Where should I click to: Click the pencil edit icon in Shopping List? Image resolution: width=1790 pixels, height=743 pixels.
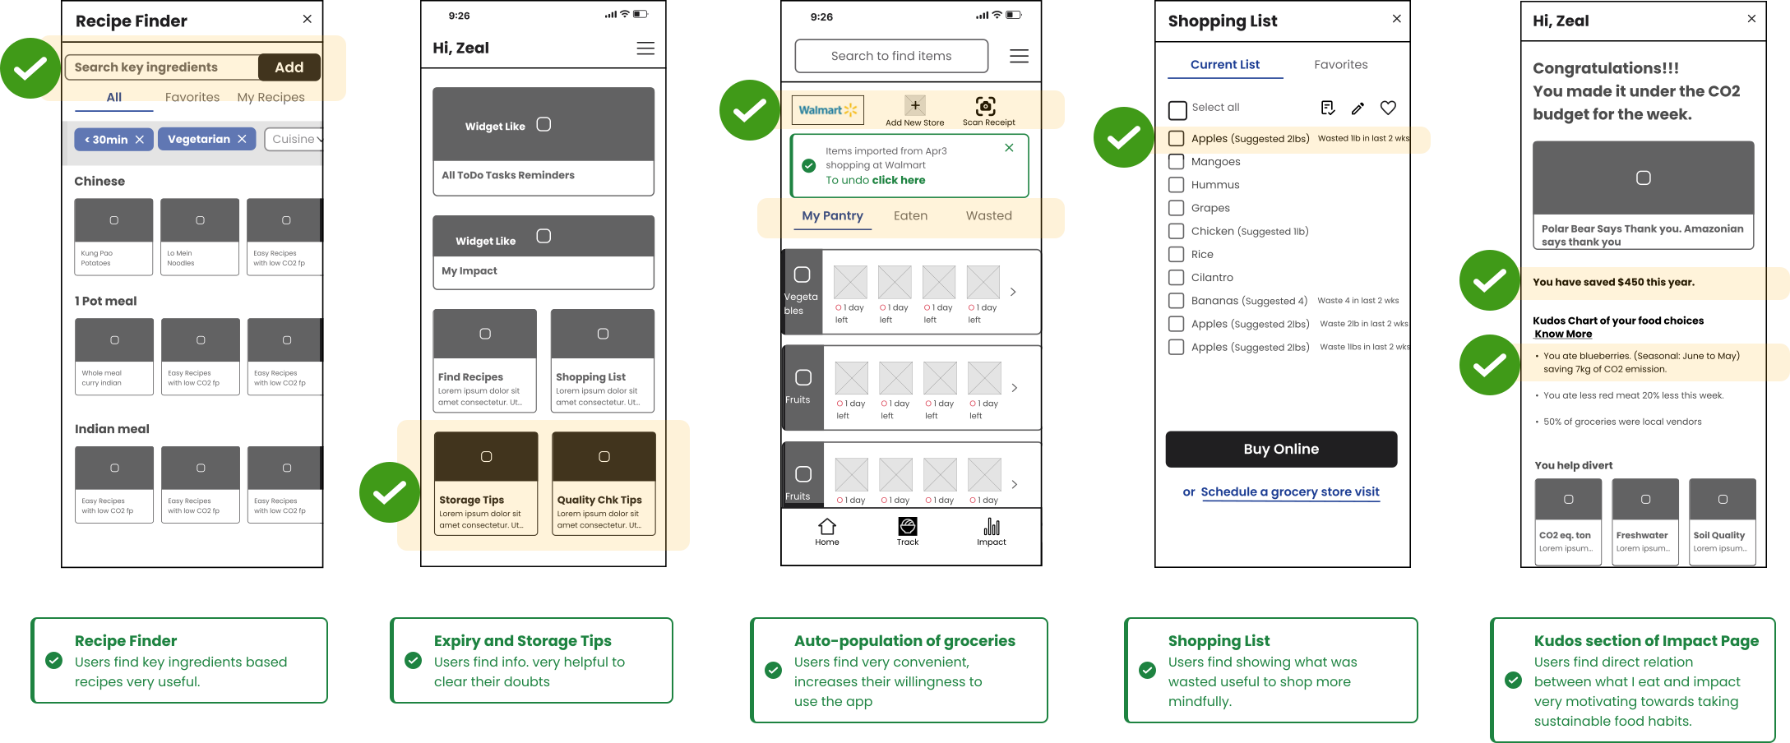point(1358,108)
